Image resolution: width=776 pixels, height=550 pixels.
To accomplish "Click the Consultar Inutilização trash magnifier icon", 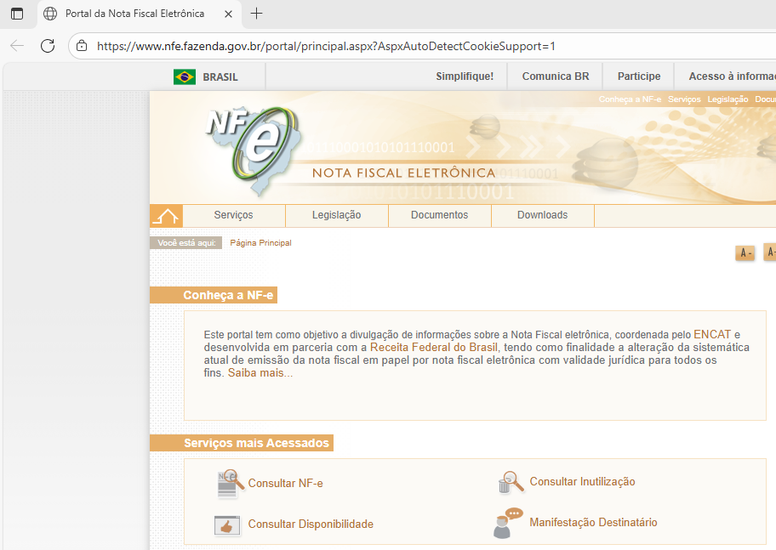I will [x=511, y=482].
